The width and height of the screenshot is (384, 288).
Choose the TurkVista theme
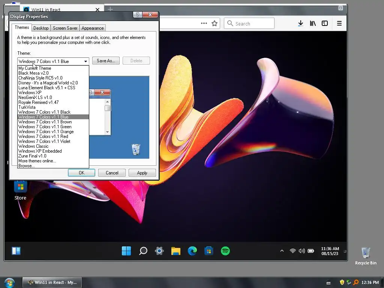point(53,107)
